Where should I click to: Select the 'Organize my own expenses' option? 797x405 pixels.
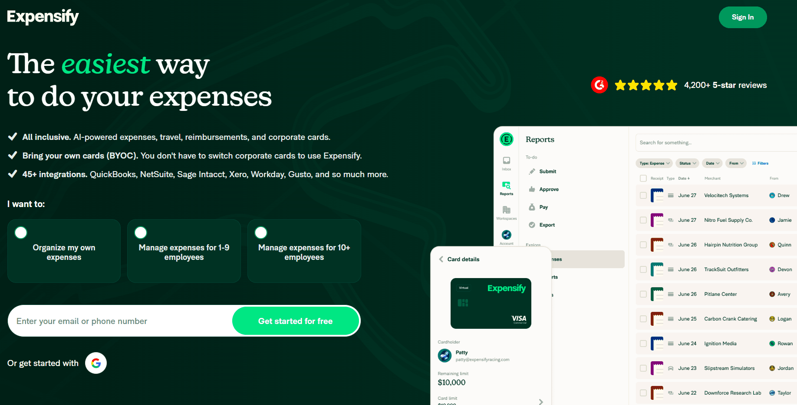click(64, 251)
